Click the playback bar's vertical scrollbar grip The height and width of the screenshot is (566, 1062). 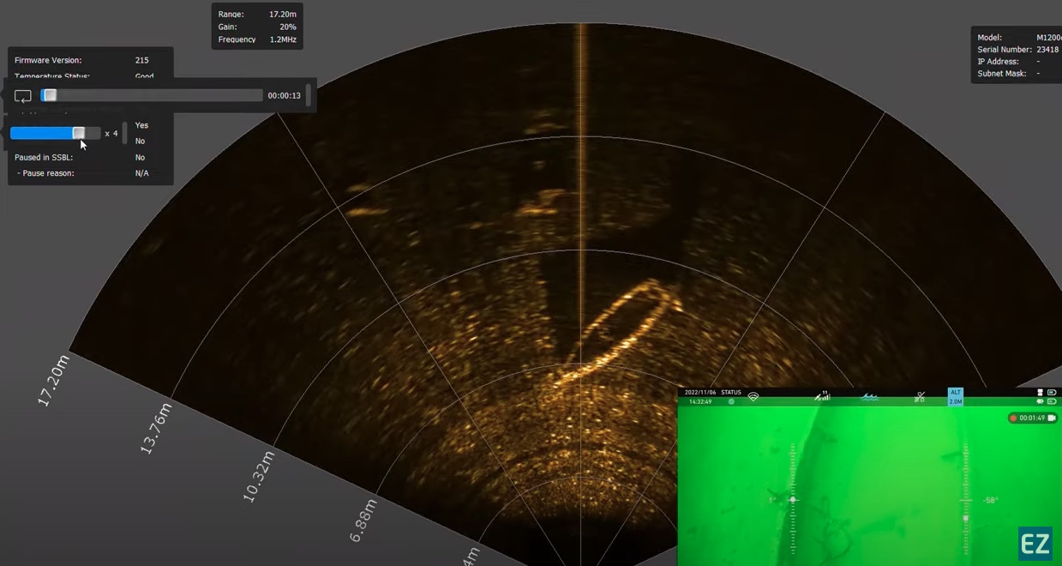tap(308, 95)
